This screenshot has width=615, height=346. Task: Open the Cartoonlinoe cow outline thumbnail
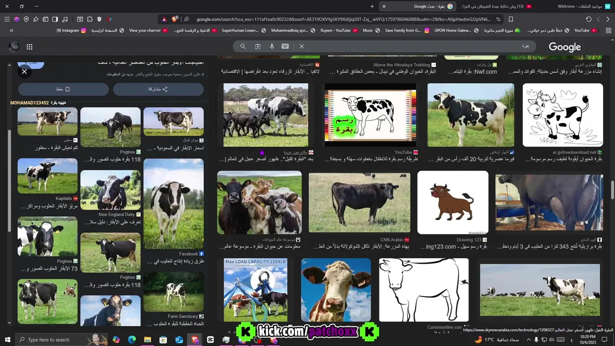[x=424, y=290]
